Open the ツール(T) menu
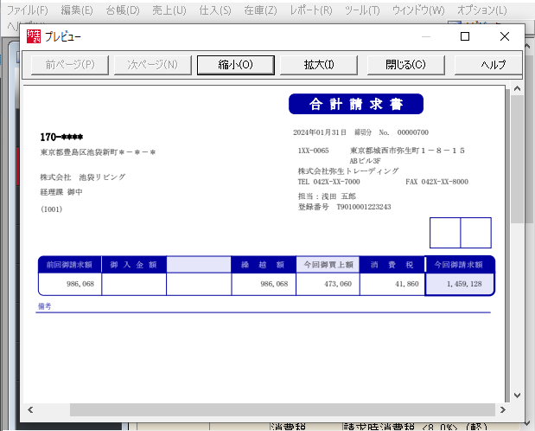 coord(361,10)
